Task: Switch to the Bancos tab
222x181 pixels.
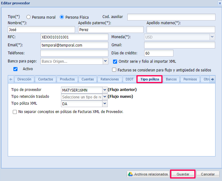Action: [x=171, y=79]
